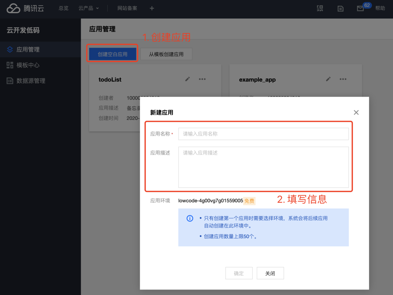
Task: Click the 62 notification badge
Action: 367,5
